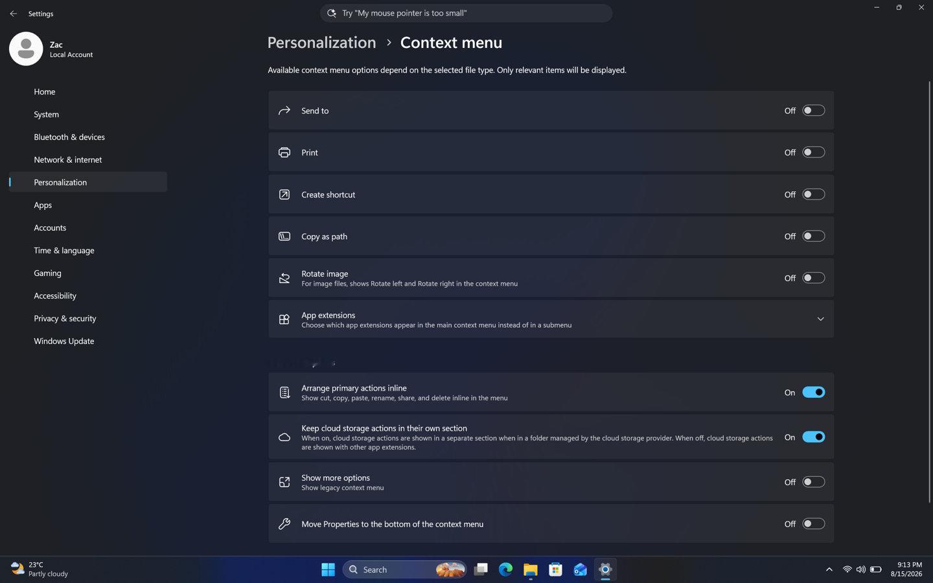Screen dimensions: 933x583
Task: Open the Windows Start menu
Action: coord(328,569)
